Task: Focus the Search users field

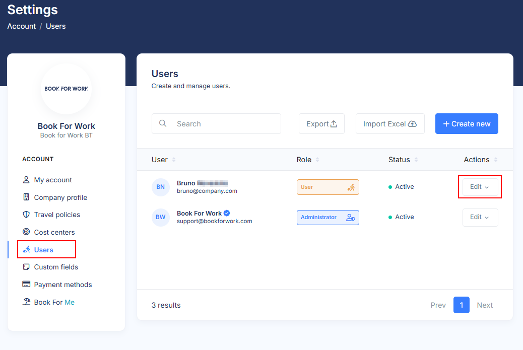Action: click(216, 124)
